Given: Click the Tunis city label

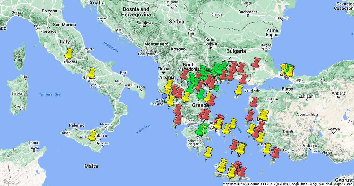Looking at the screenshot, I should [x=34, y=143].
